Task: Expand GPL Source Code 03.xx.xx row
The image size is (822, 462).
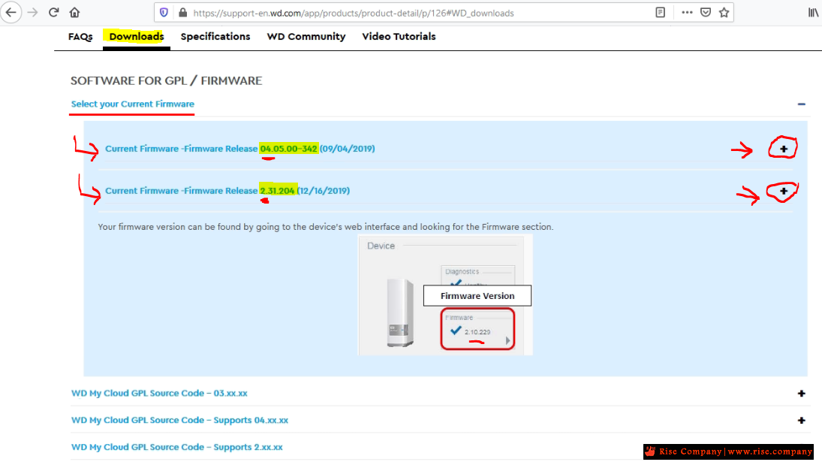Action: tap(801, 394)
